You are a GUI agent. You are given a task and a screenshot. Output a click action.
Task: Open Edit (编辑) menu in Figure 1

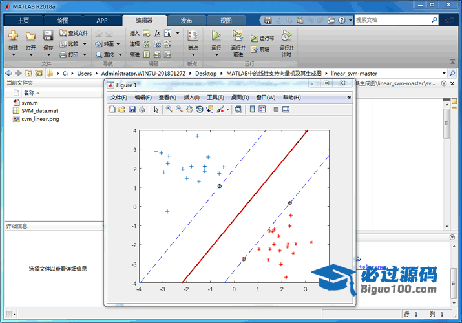pyautogui.click(x=143, y=98)
